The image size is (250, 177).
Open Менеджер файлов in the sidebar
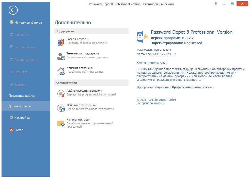click(26, 22)
